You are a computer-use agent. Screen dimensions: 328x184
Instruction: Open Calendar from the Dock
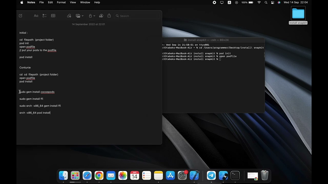point(135,175)
